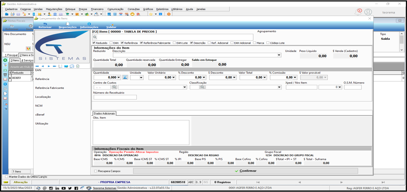Uncheck the Reduzido search checkbox

tap(94, 43)
